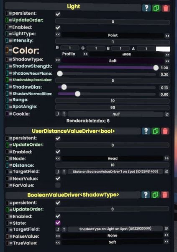Select previous FalseValue with left arrows
This screenshot has height=252, width=177.
tap(58, 236)
